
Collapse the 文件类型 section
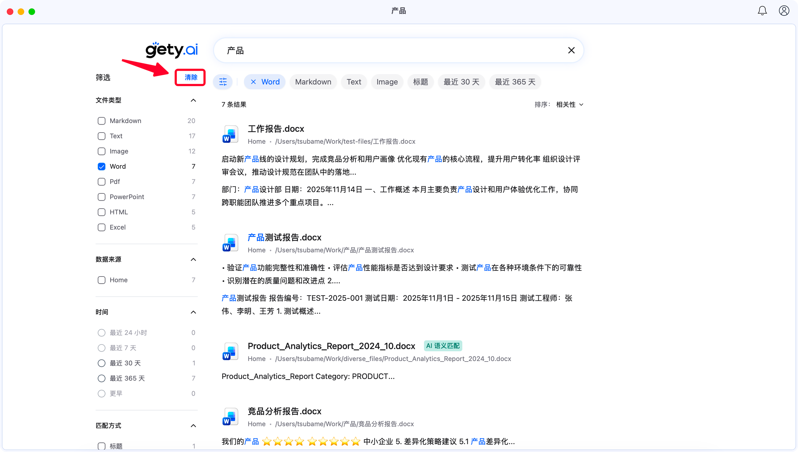point(193,100)
